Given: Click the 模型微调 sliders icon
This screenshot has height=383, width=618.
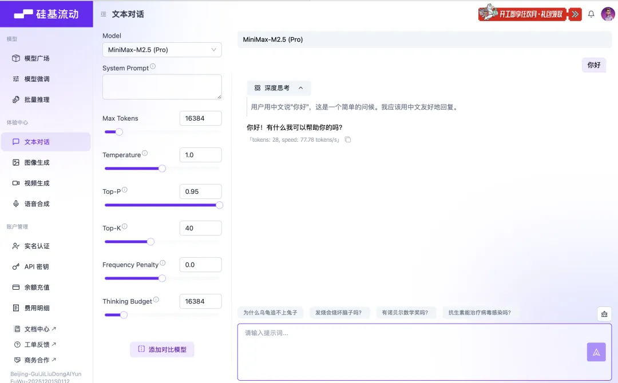Looking at the screenshot, I should [x=16, y=79].
